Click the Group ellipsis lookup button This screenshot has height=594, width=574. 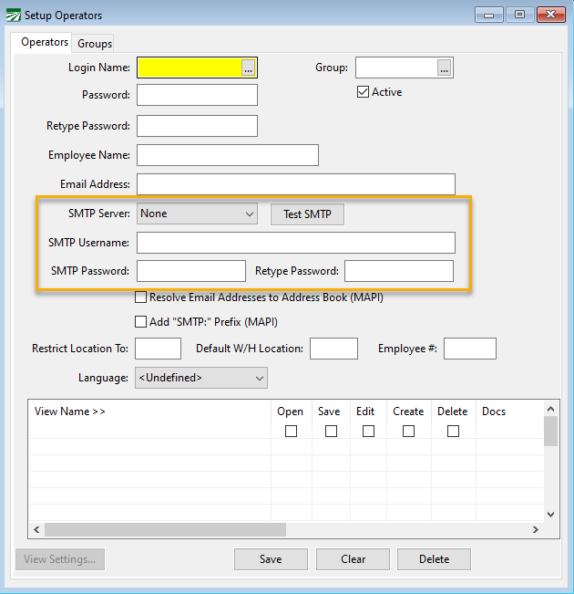pyautogui.click(x=444, y=68)
